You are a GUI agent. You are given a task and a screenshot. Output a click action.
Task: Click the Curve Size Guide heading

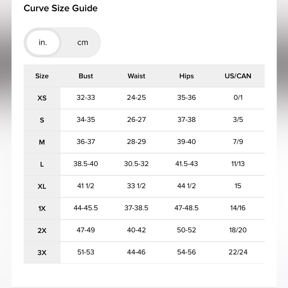[60, 8]
